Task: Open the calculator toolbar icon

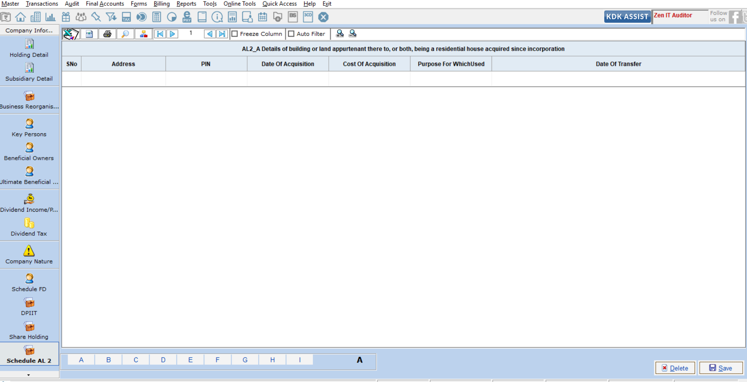Action: click(157, 17)
